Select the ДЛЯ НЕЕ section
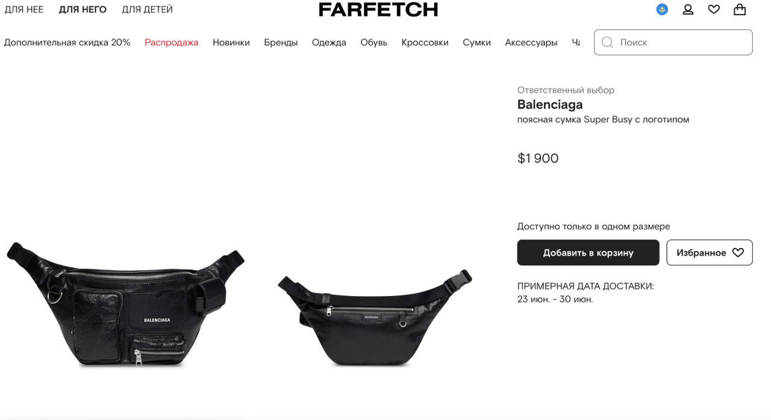771x420 pixels. click(x=24, y=10)
